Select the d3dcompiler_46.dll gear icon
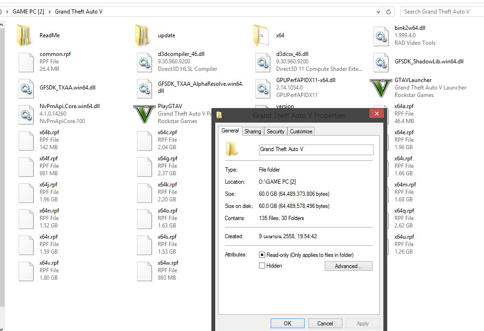The width and height of the screenshot is (484, 331). (144, 62)
